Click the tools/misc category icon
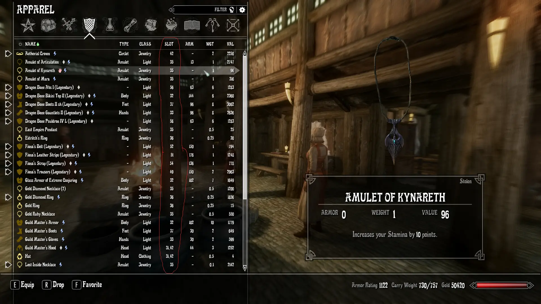The height and width of the screenshot is (304, 541). pos(232,25)
